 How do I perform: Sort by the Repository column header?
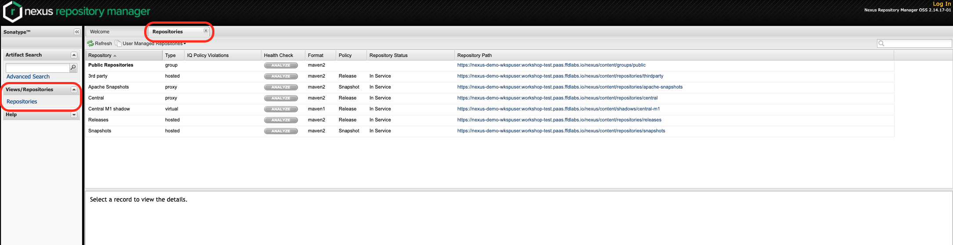coord(124,55)
